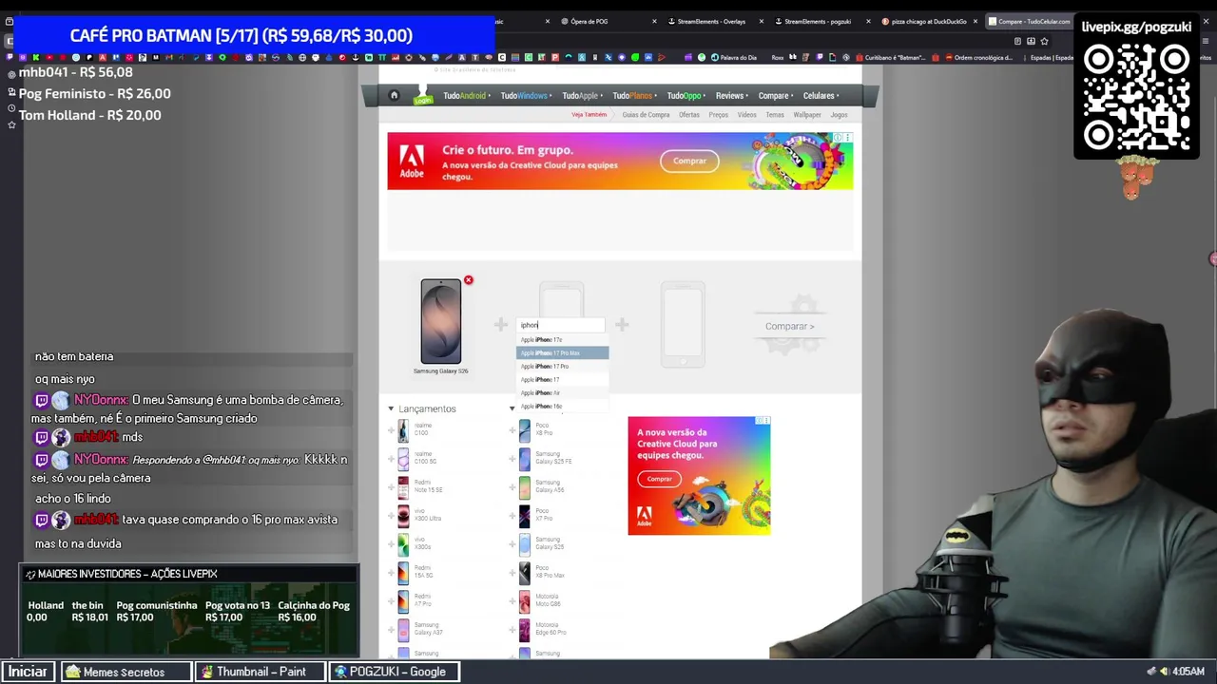
Task: Add Redmi 15A 5G via plus icon
Action: [x=391, y=574]
